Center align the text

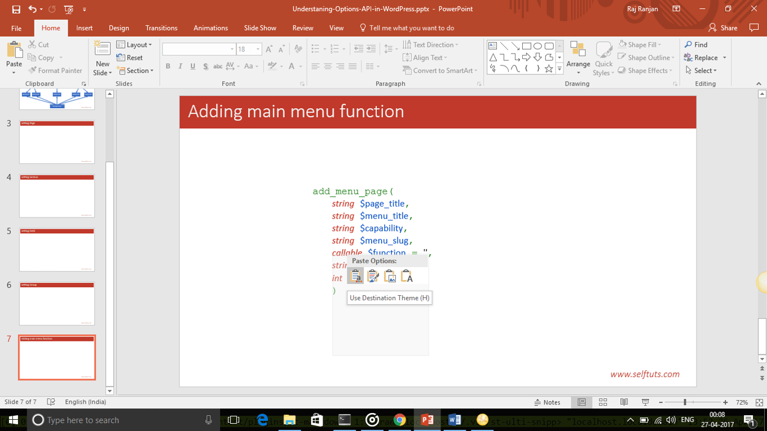point(328,66)
